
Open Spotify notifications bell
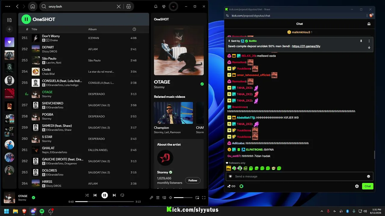[x=156, y=6]
